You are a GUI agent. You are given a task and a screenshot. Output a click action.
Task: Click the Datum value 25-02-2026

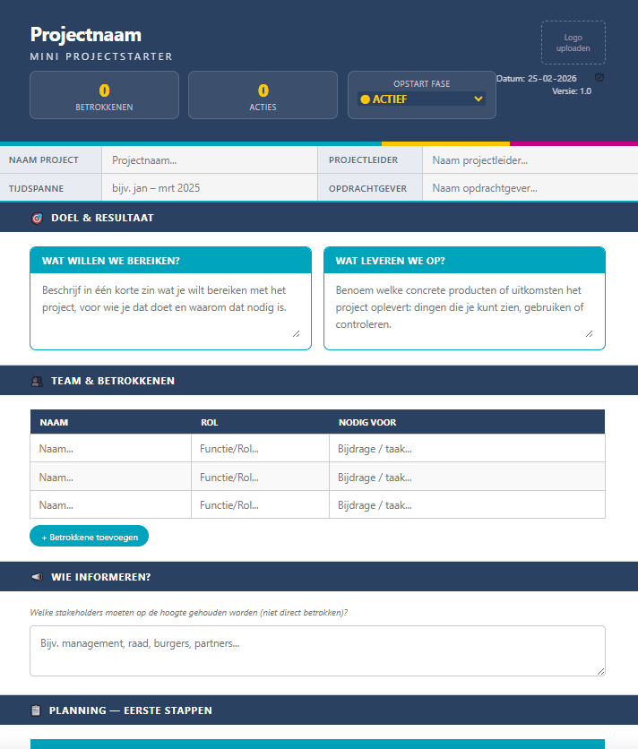pyautogui.click(x=552, y=78)
